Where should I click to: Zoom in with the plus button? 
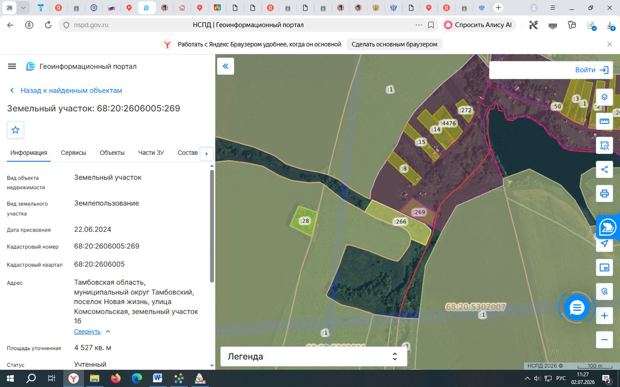[604, 315]
